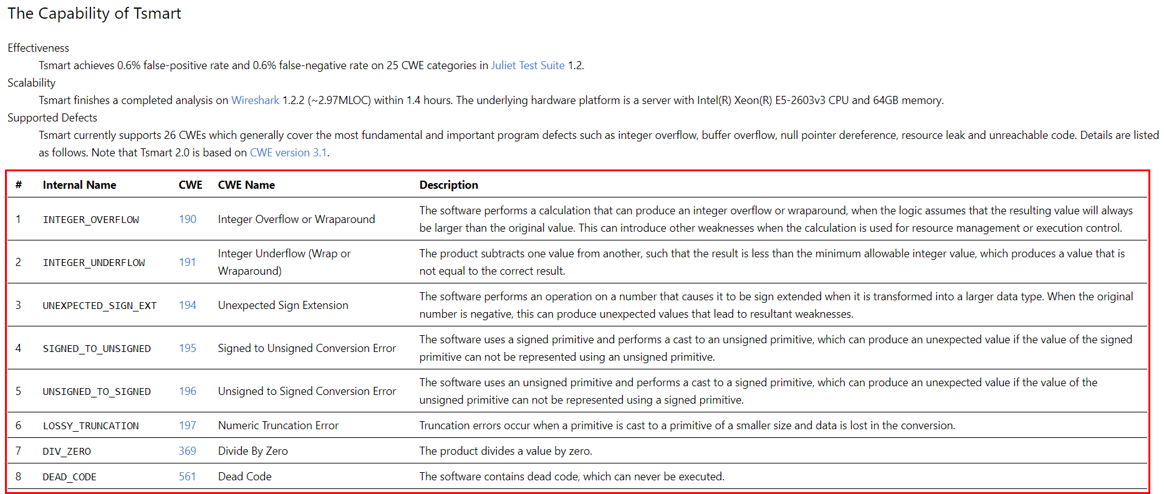Open CWE 190 link

(188, 219)
